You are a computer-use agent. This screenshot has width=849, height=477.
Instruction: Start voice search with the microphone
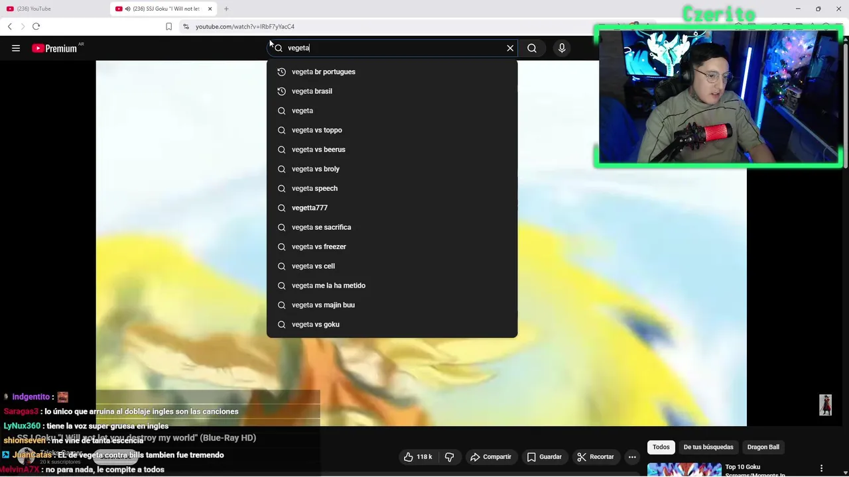pos(562,48)
